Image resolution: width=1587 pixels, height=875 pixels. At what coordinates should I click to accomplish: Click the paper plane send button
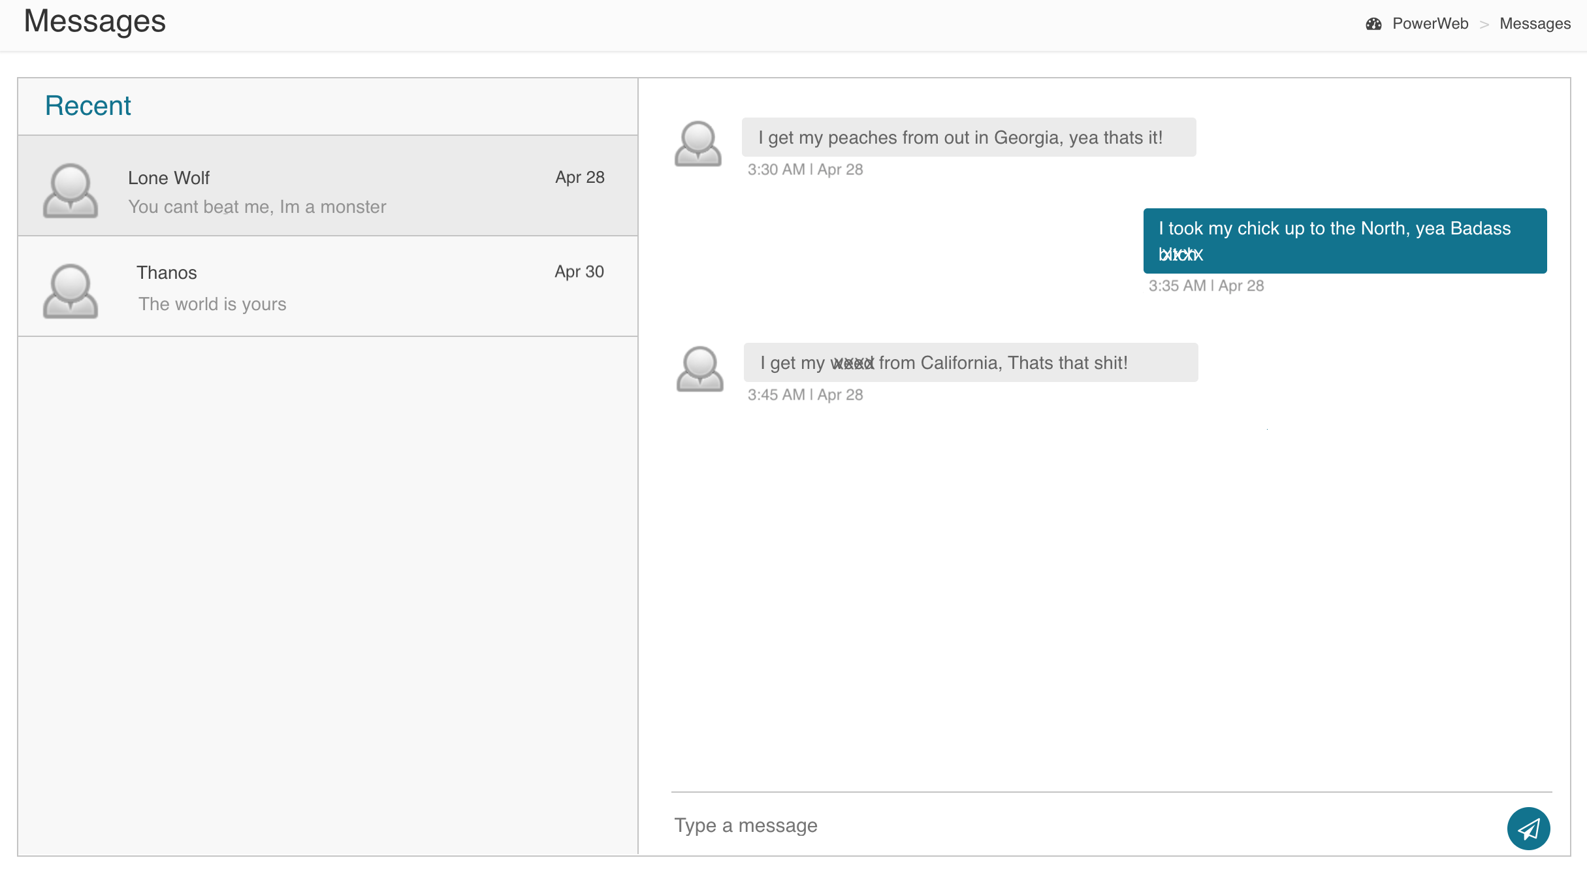(1528, 829)
